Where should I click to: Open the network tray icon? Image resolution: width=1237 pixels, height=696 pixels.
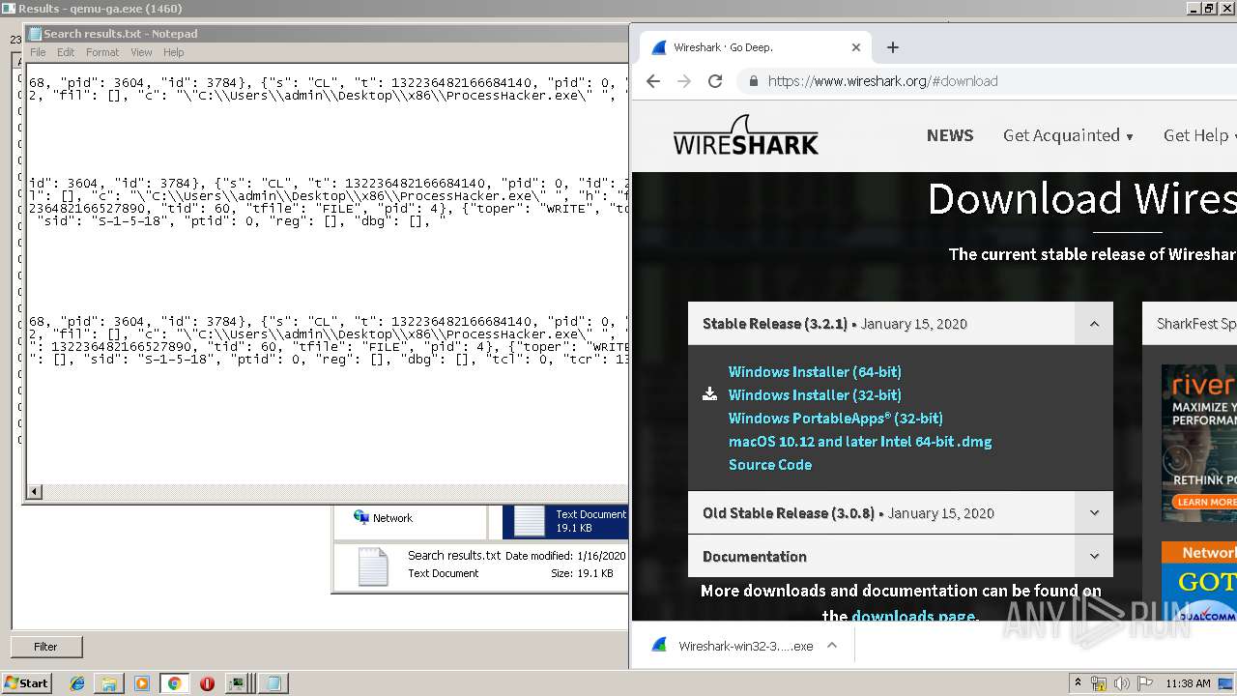1099,683
